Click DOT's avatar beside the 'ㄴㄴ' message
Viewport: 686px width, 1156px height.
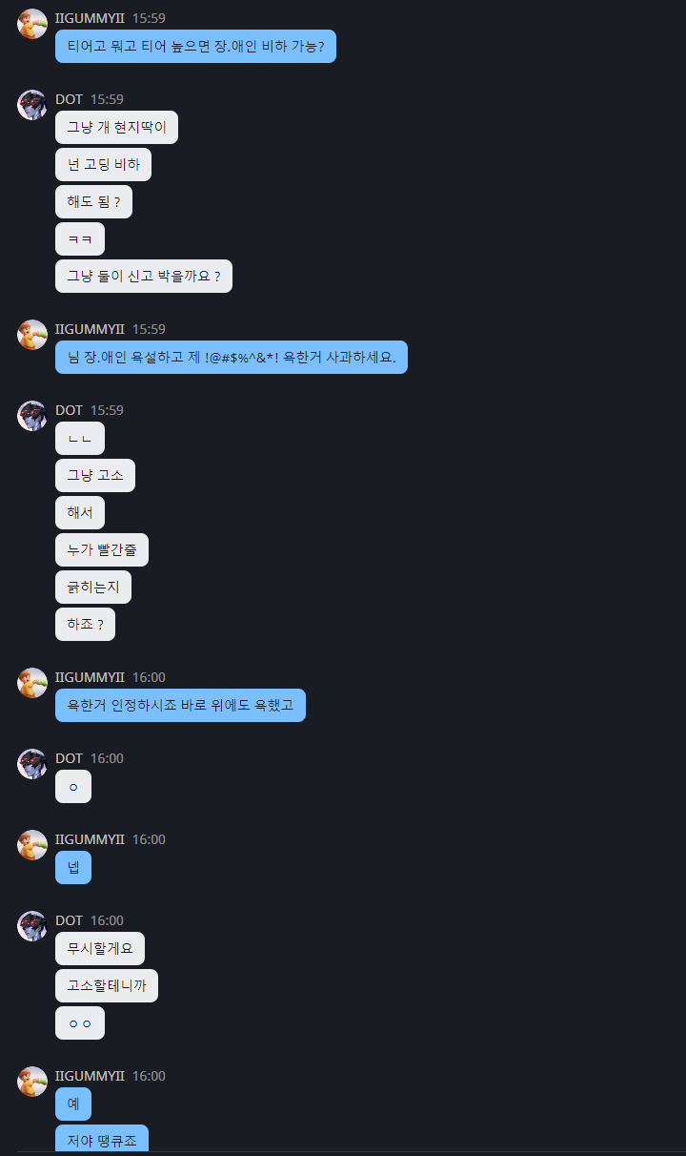pyautogui.click(x=32, y=416)
